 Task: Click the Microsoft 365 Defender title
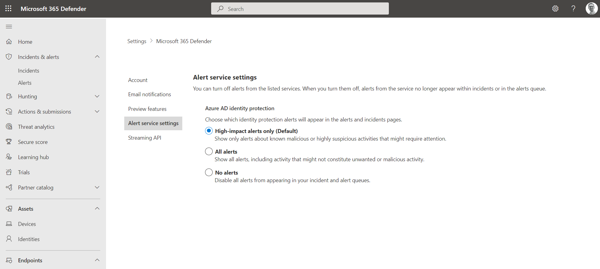tap(53, 9)
